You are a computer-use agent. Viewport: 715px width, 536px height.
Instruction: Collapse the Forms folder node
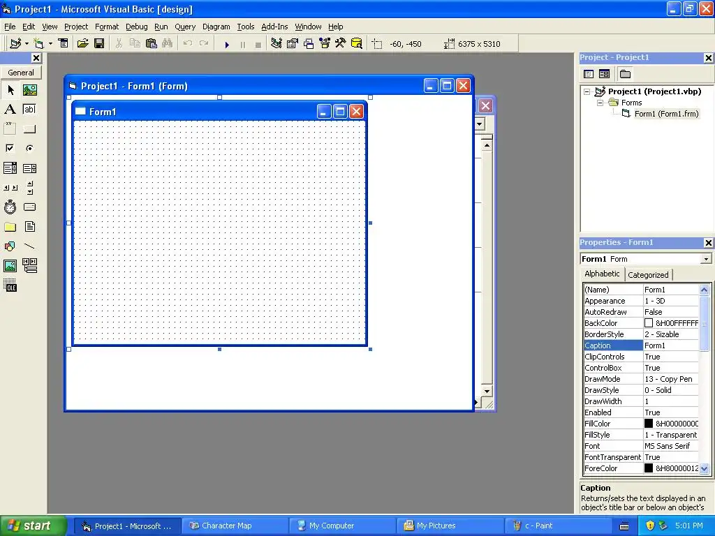click(x=600, y=103)
